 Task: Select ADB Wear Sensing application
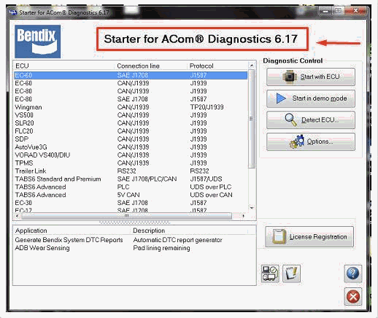click(42, 248)
